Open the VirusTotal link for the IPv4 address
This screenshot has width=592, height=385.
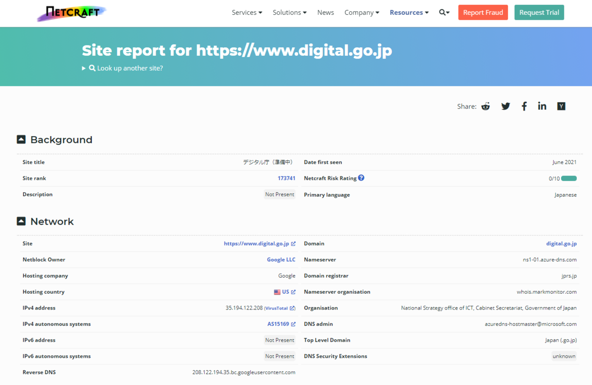tap(280, 308)
